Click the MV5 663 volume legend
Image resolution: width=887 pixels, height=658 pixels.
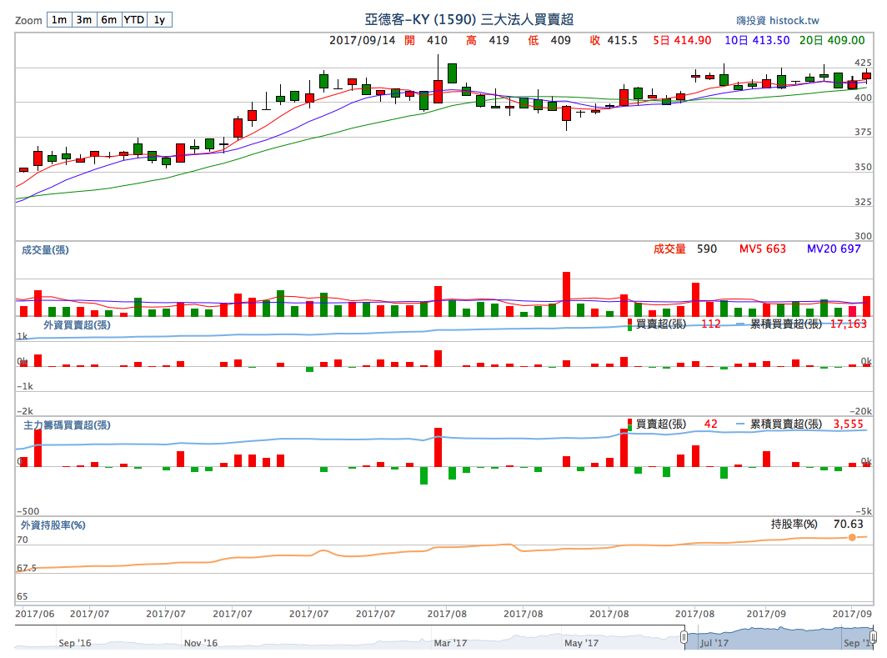pos(763,249)
